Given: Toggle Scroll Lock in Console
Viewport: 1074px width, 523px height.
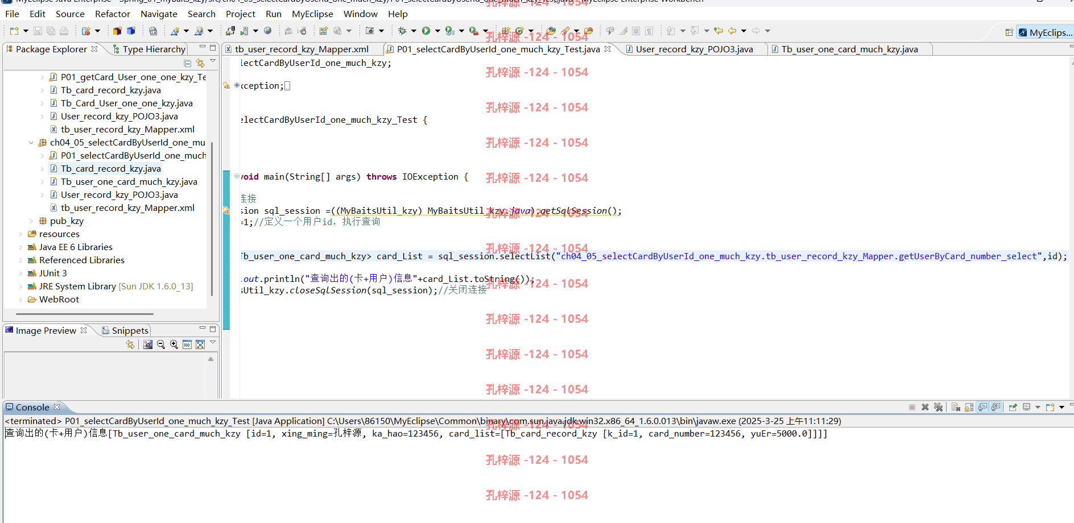Looking at the screenshot, I should tap(969, 407).
